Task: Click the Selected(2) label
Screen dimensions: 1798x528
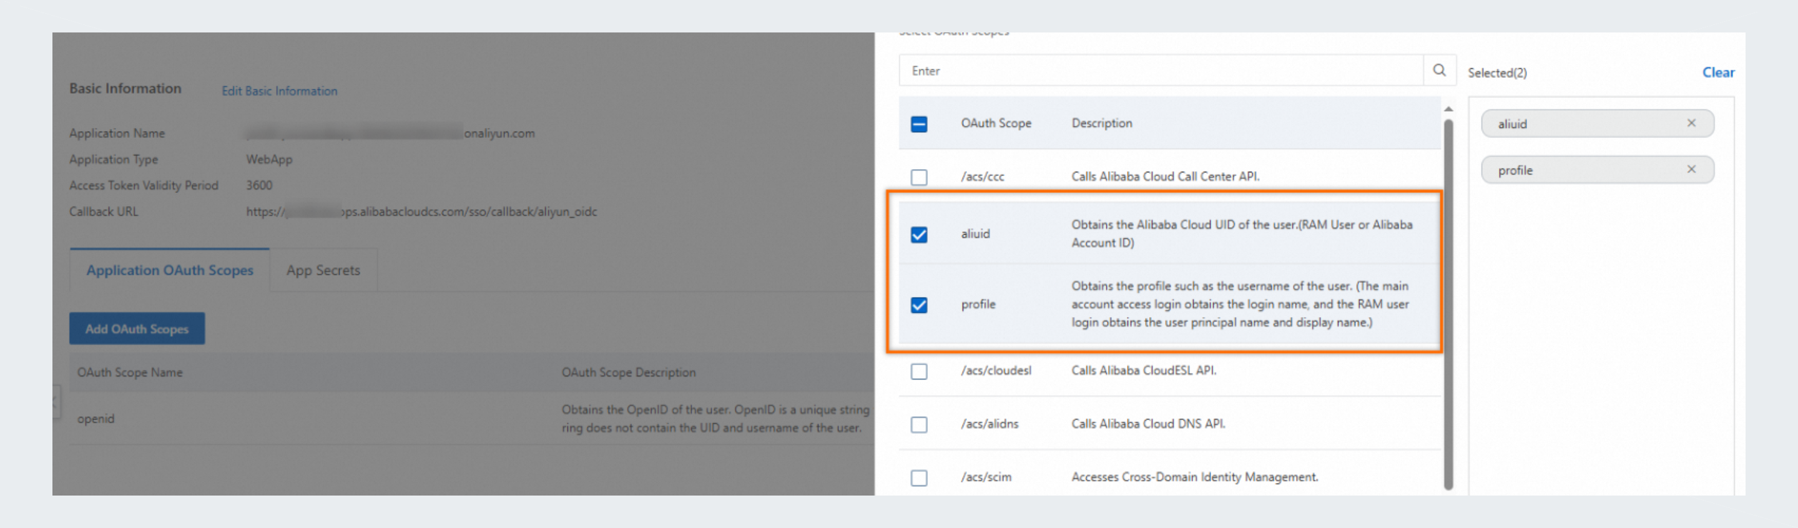Action: coord(1496,72)
